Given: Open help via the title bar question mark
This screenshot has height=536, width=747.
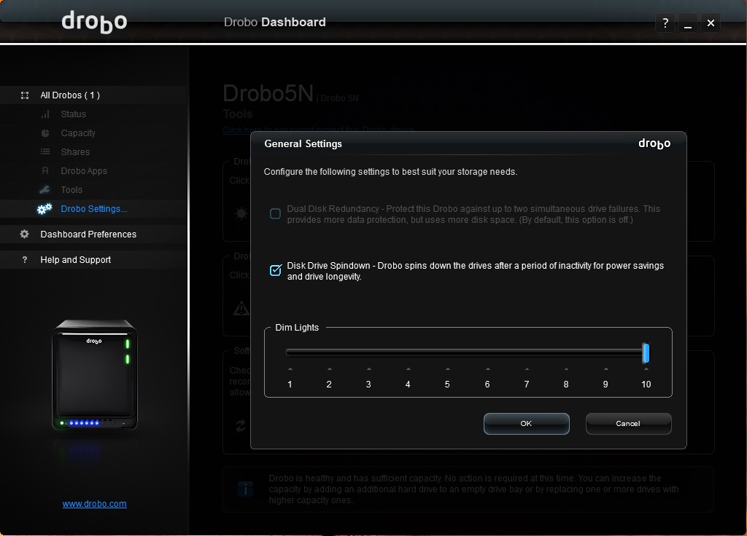Looking at the screenshot, I should [665, 23].
